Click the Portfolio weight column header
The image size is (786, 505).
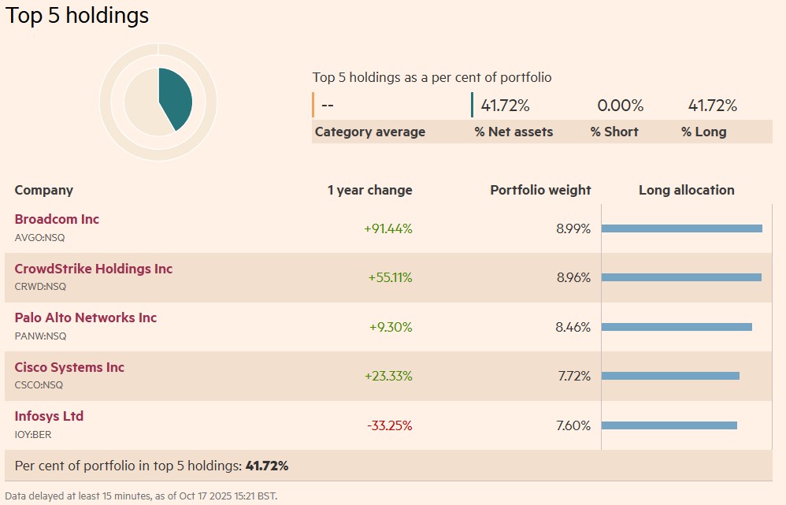(540, 190)
